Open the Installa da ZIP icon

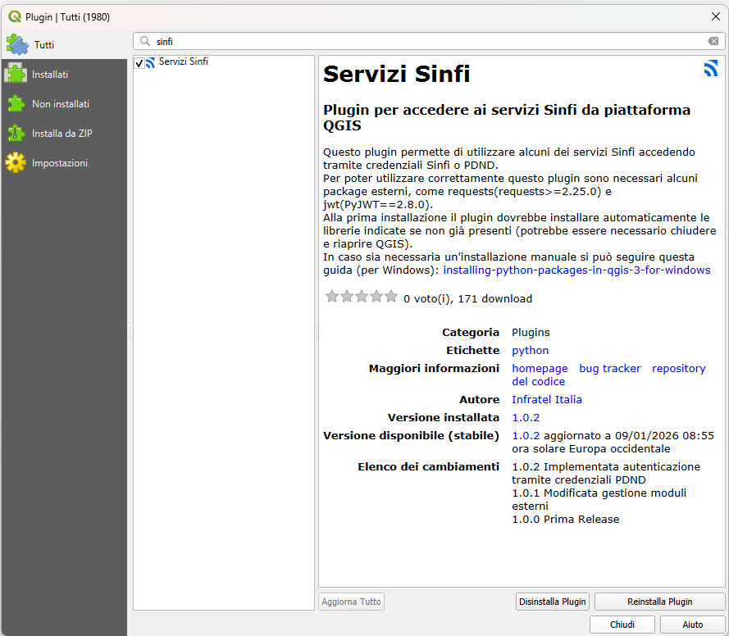(x=17, y=133)
